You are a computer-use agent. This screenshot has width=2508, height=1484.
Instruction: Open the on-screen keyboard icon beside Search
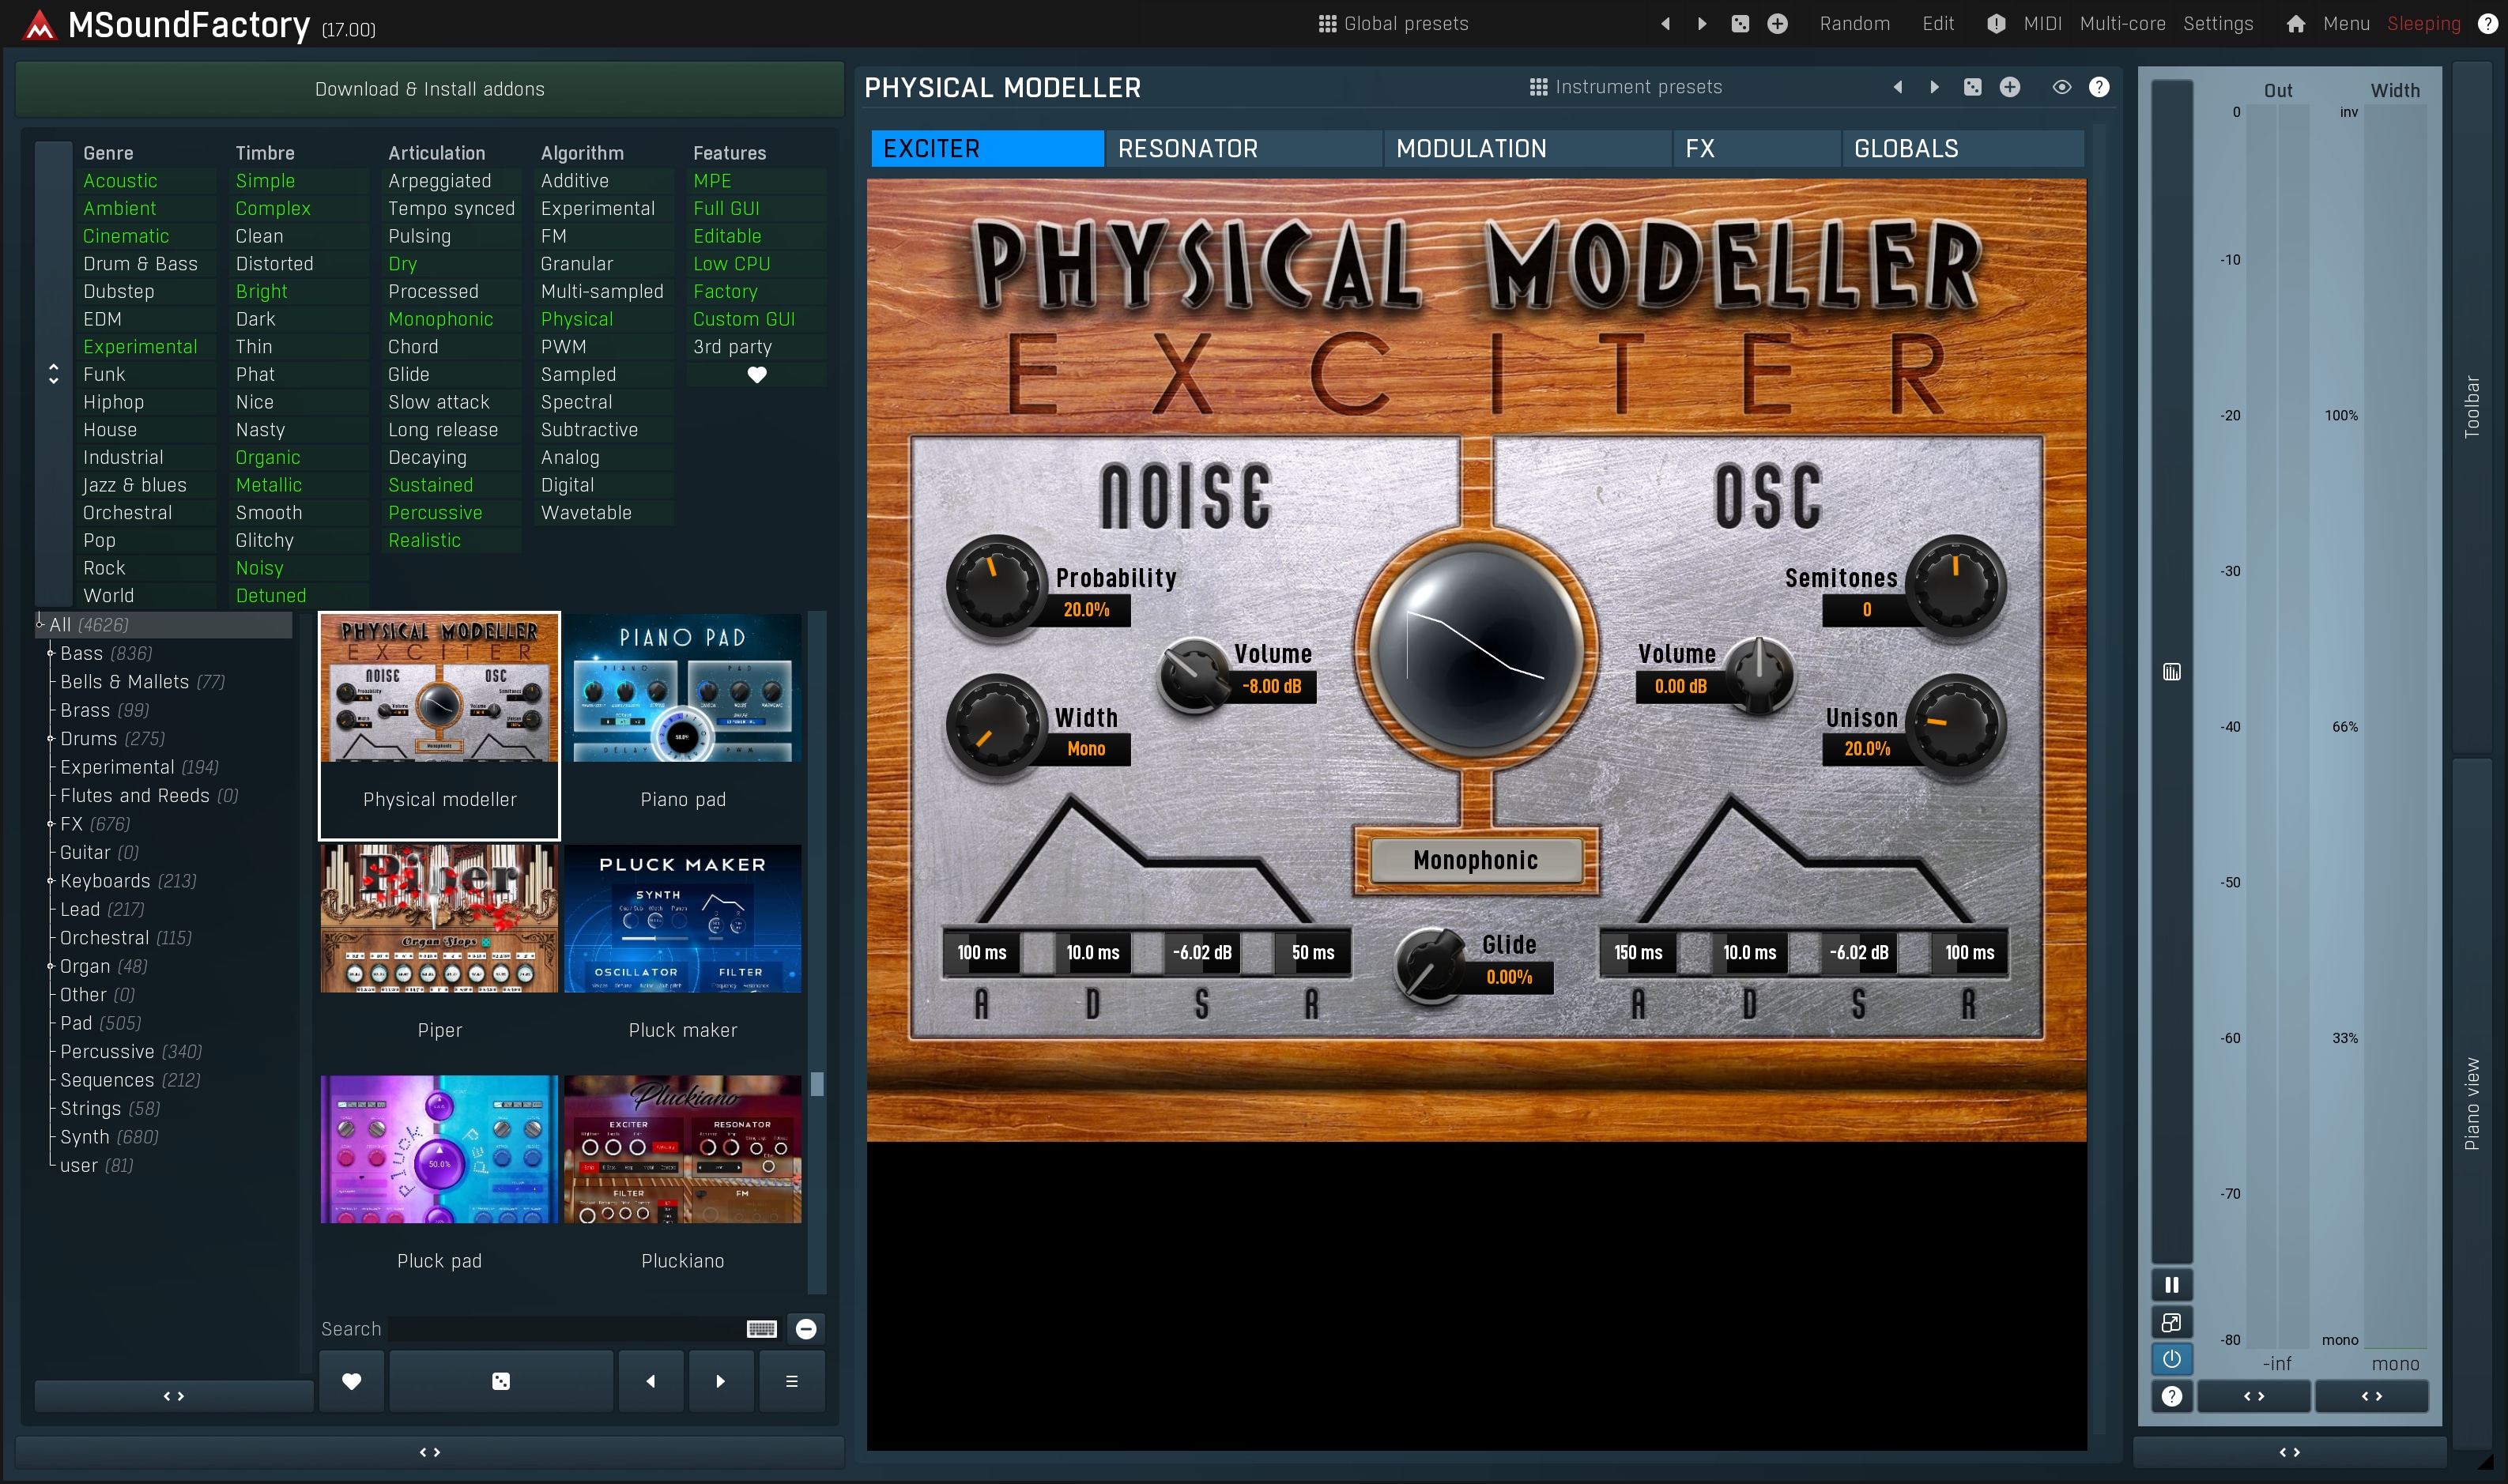[761, 1329]
